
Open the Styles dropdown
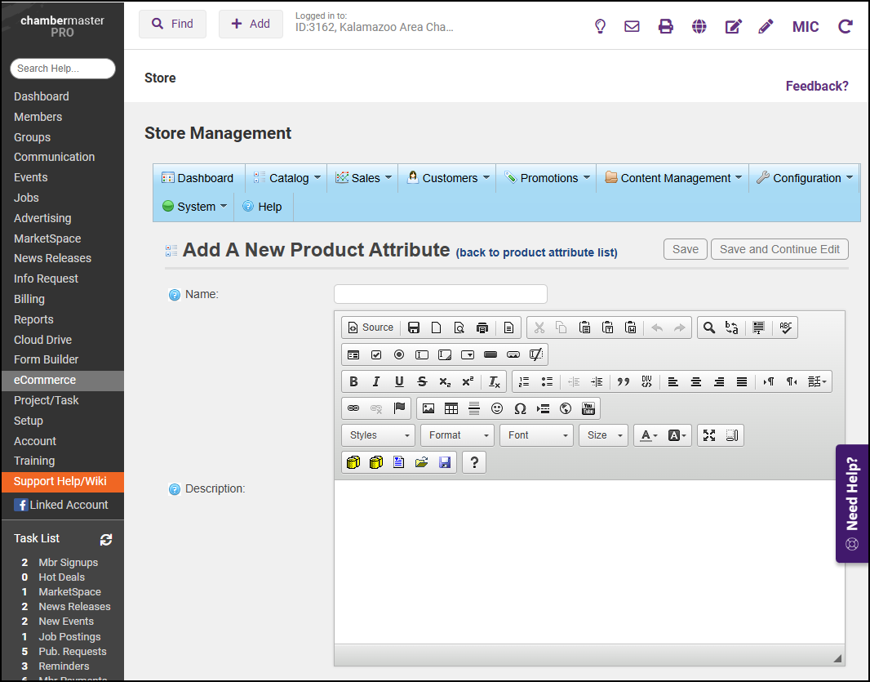pos(378,435)
